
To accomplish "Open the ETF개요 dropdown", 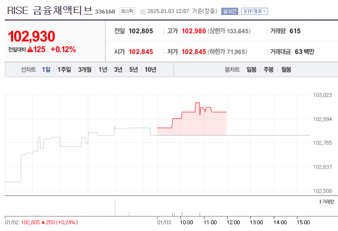I will click(255, 11).
